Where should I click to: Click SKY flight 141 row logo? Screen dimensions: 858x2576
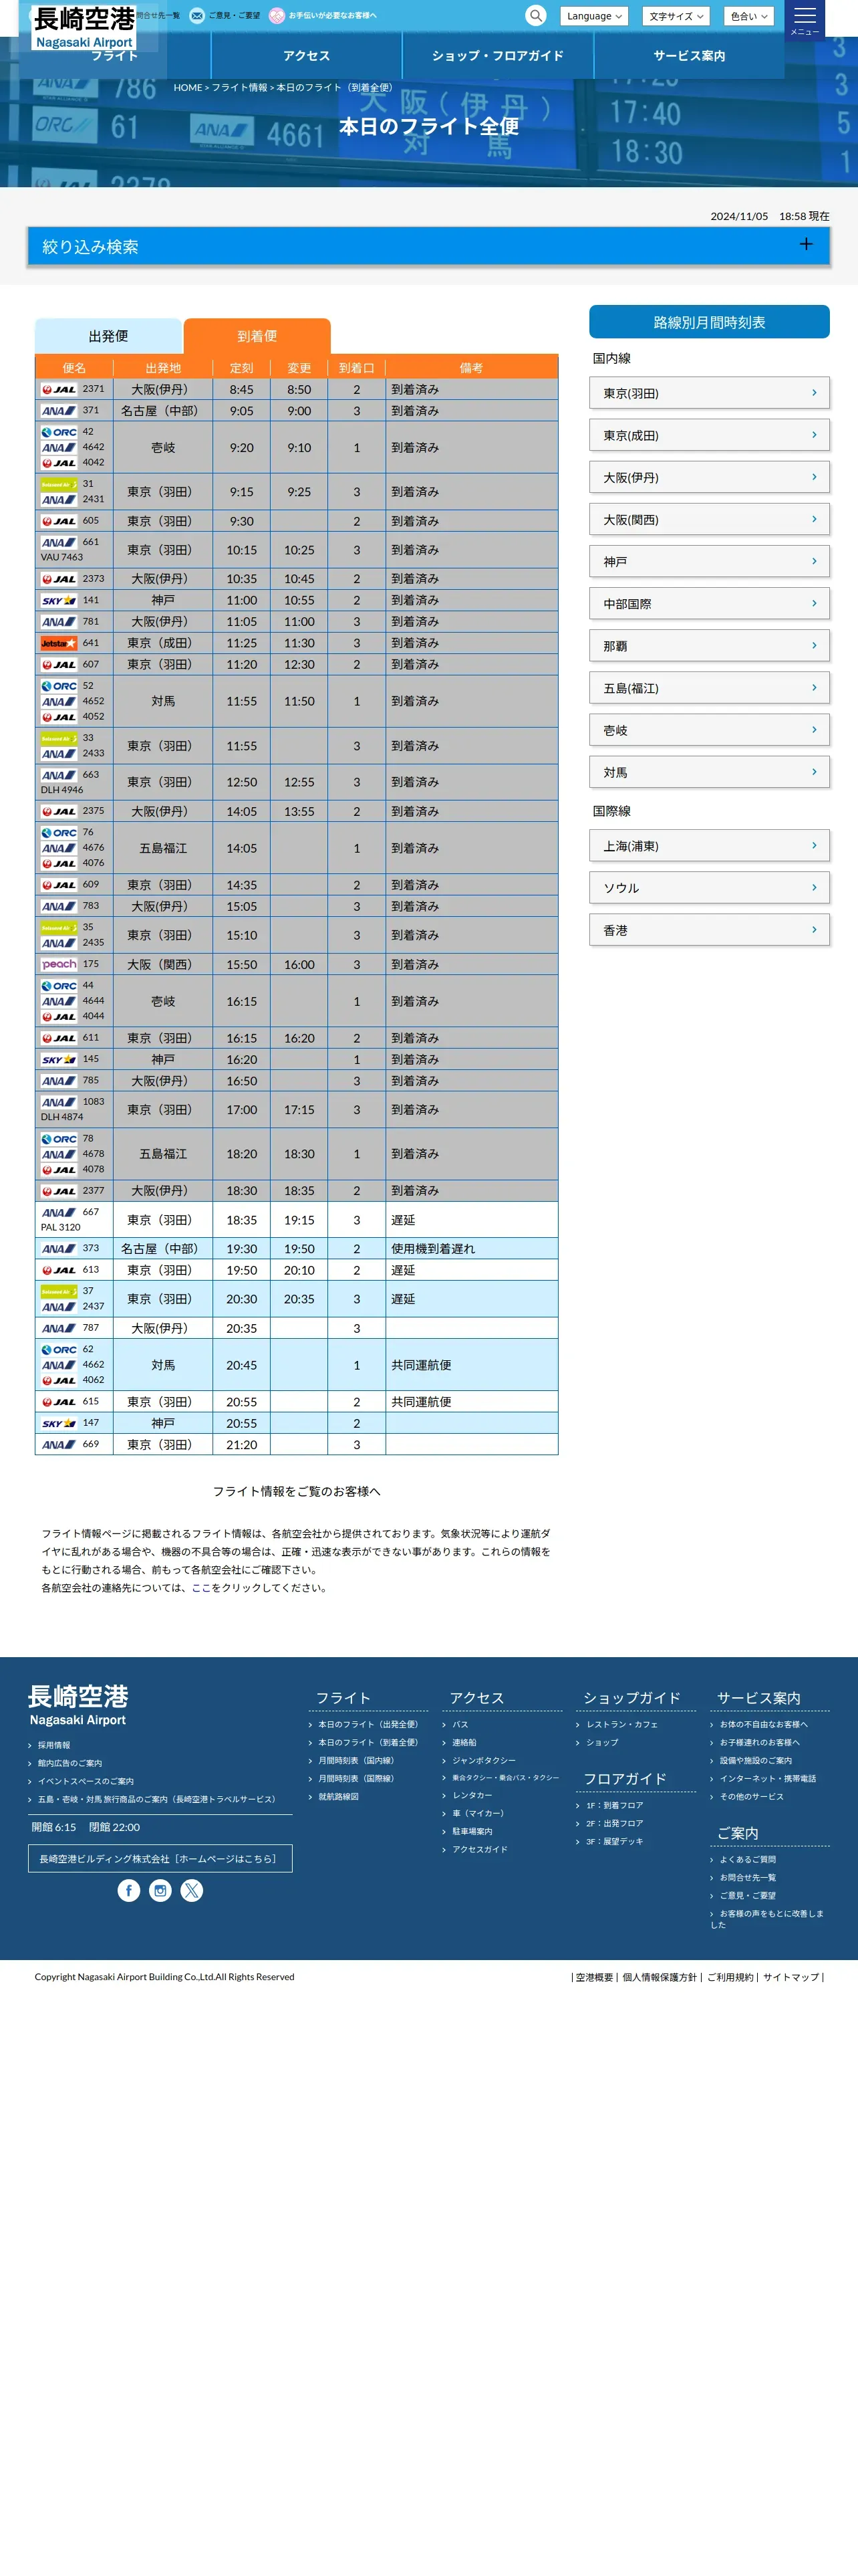coord(59,600)
